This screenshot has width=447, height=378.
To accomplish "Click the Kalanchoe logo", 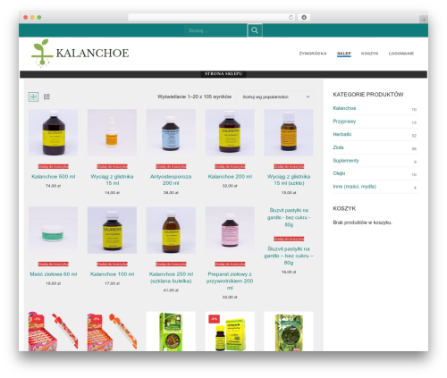I will pos(80,53).
